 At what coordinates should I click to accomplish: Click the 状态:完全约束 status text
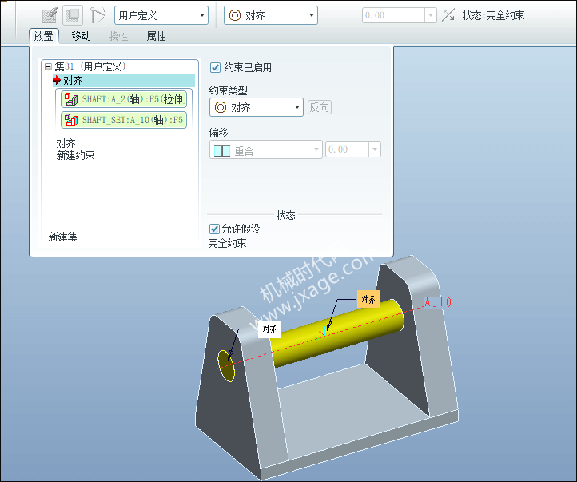(493, 15)
